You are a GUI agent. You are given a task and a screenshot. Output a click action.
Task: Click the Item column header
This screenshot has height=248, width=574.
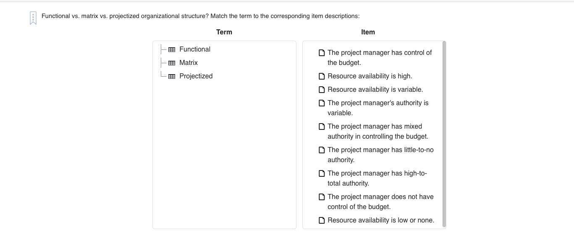point(368,32)
